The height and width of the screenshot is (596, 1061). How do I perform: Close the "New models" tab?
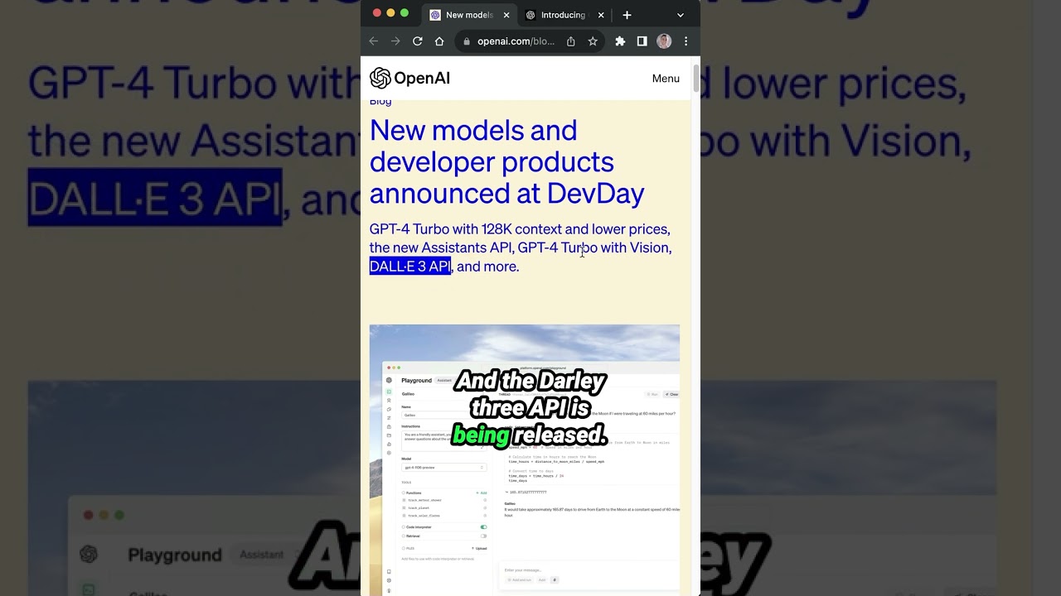pos(506,15)
